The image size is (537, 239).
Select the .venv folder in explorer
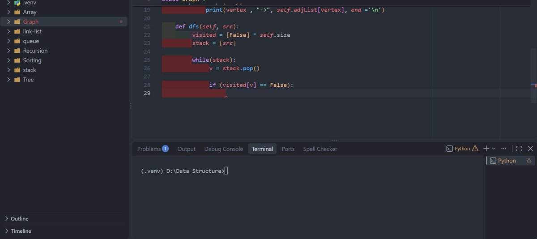[30, 2]
